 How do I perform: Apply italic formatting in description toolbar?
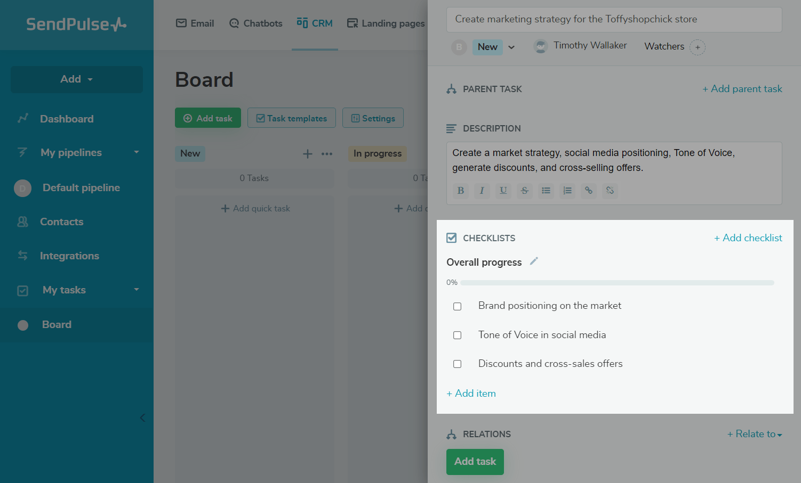pos(482,191)
